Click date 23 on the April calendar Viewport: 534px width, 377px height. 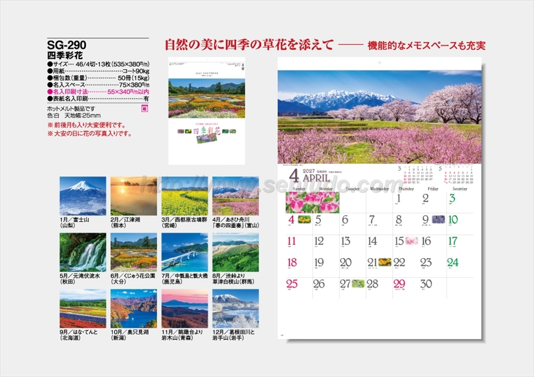[x=426, y=262]
